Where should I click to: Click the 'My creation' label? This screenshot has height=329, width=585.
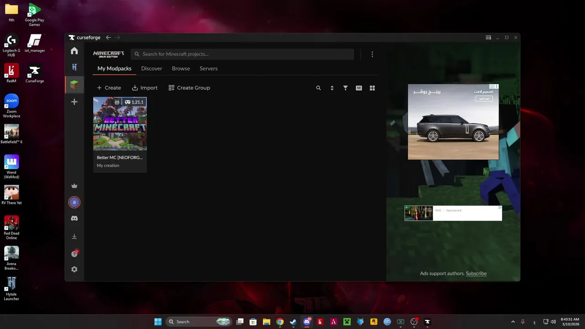click(x=108, y=165)
